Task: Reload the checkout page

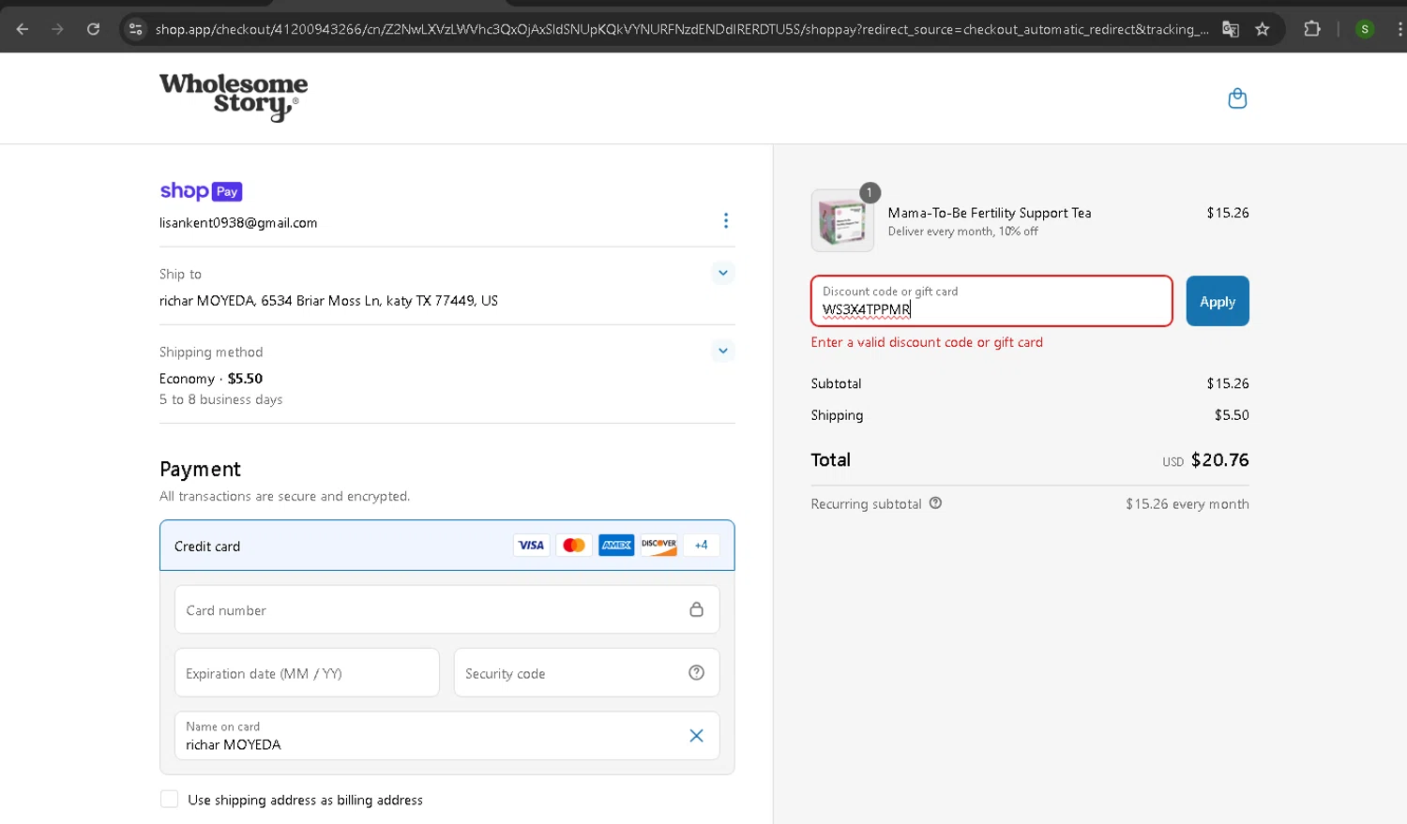Action: [93, 29]
